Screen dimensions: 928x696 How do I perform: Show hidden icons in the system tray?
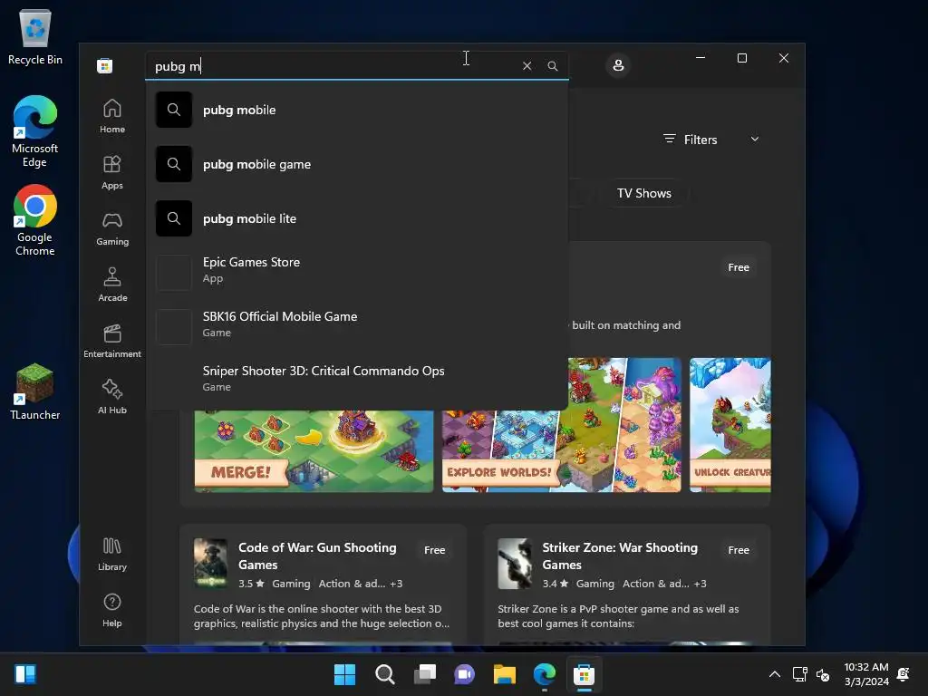[x=774, y=674]
